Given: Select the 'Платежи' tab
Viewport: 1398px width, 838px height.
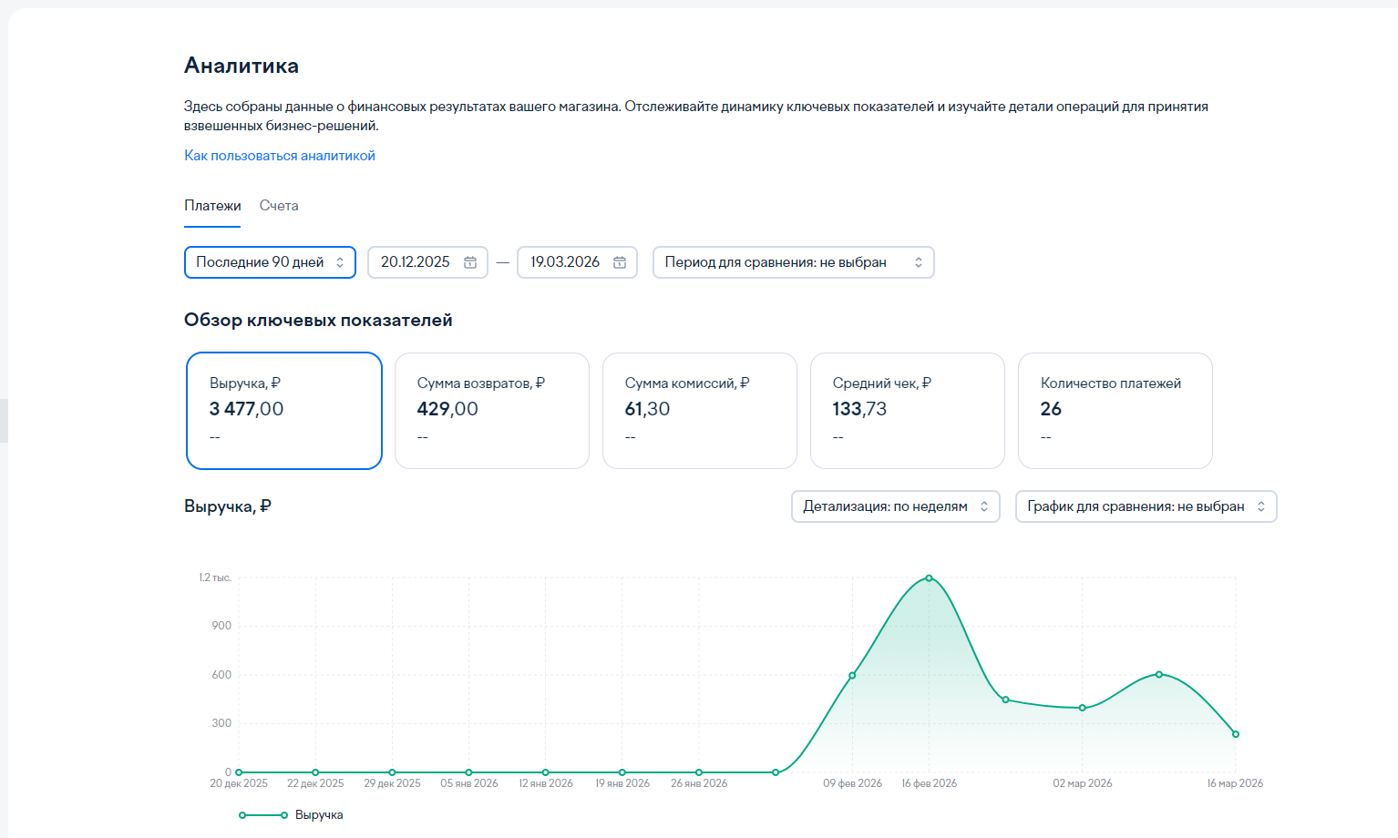Looking at the screenshot, I should click(x=212, y=206).
